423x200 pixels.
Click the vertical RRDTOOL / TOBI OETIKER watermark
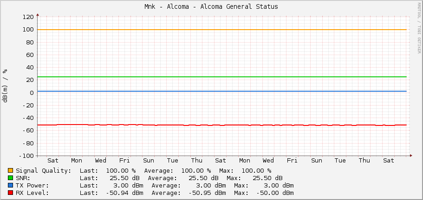[419, 28]
